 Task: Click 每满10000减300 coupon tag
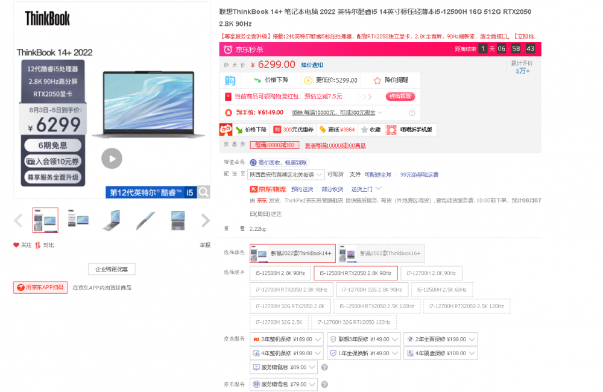tap(274, 145)
